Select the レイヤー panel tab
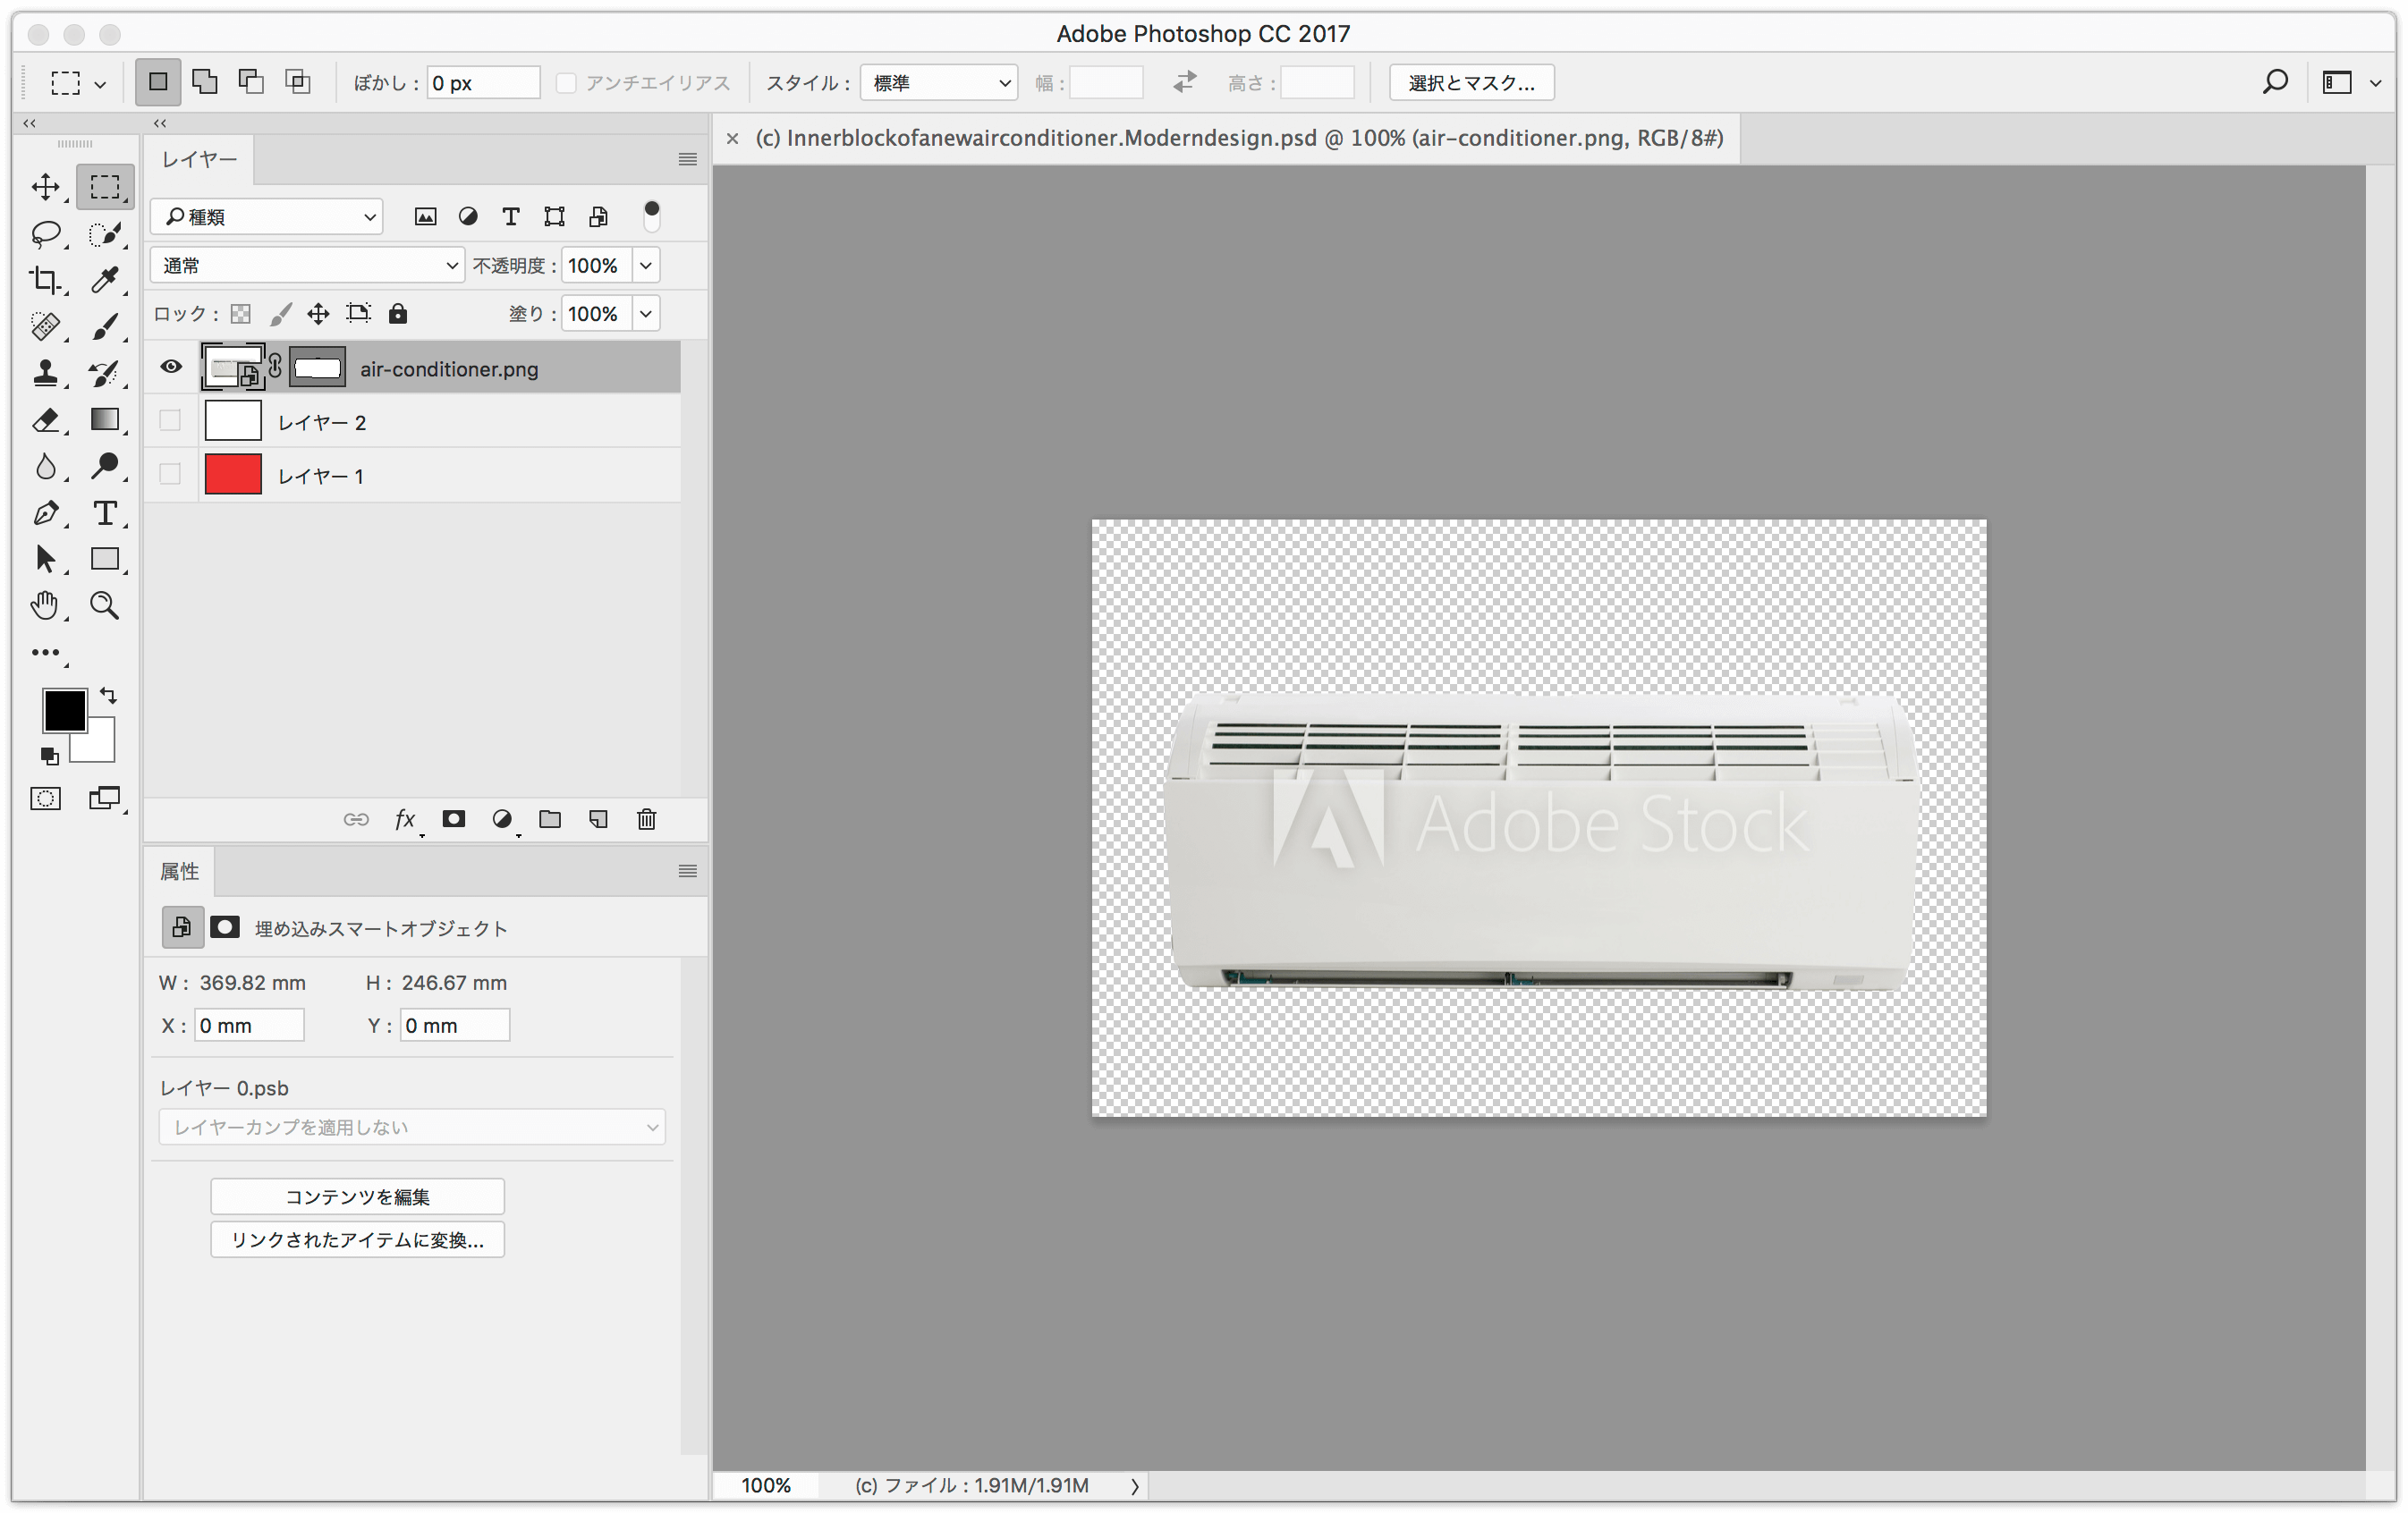This screenshot has width=2408, height=1513. [x=199, y=160]
